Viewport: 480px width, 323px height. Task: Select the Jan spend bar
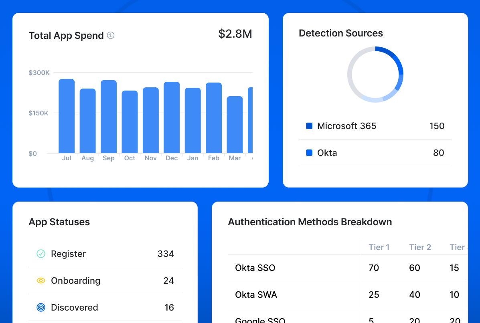tap(193, 121)
